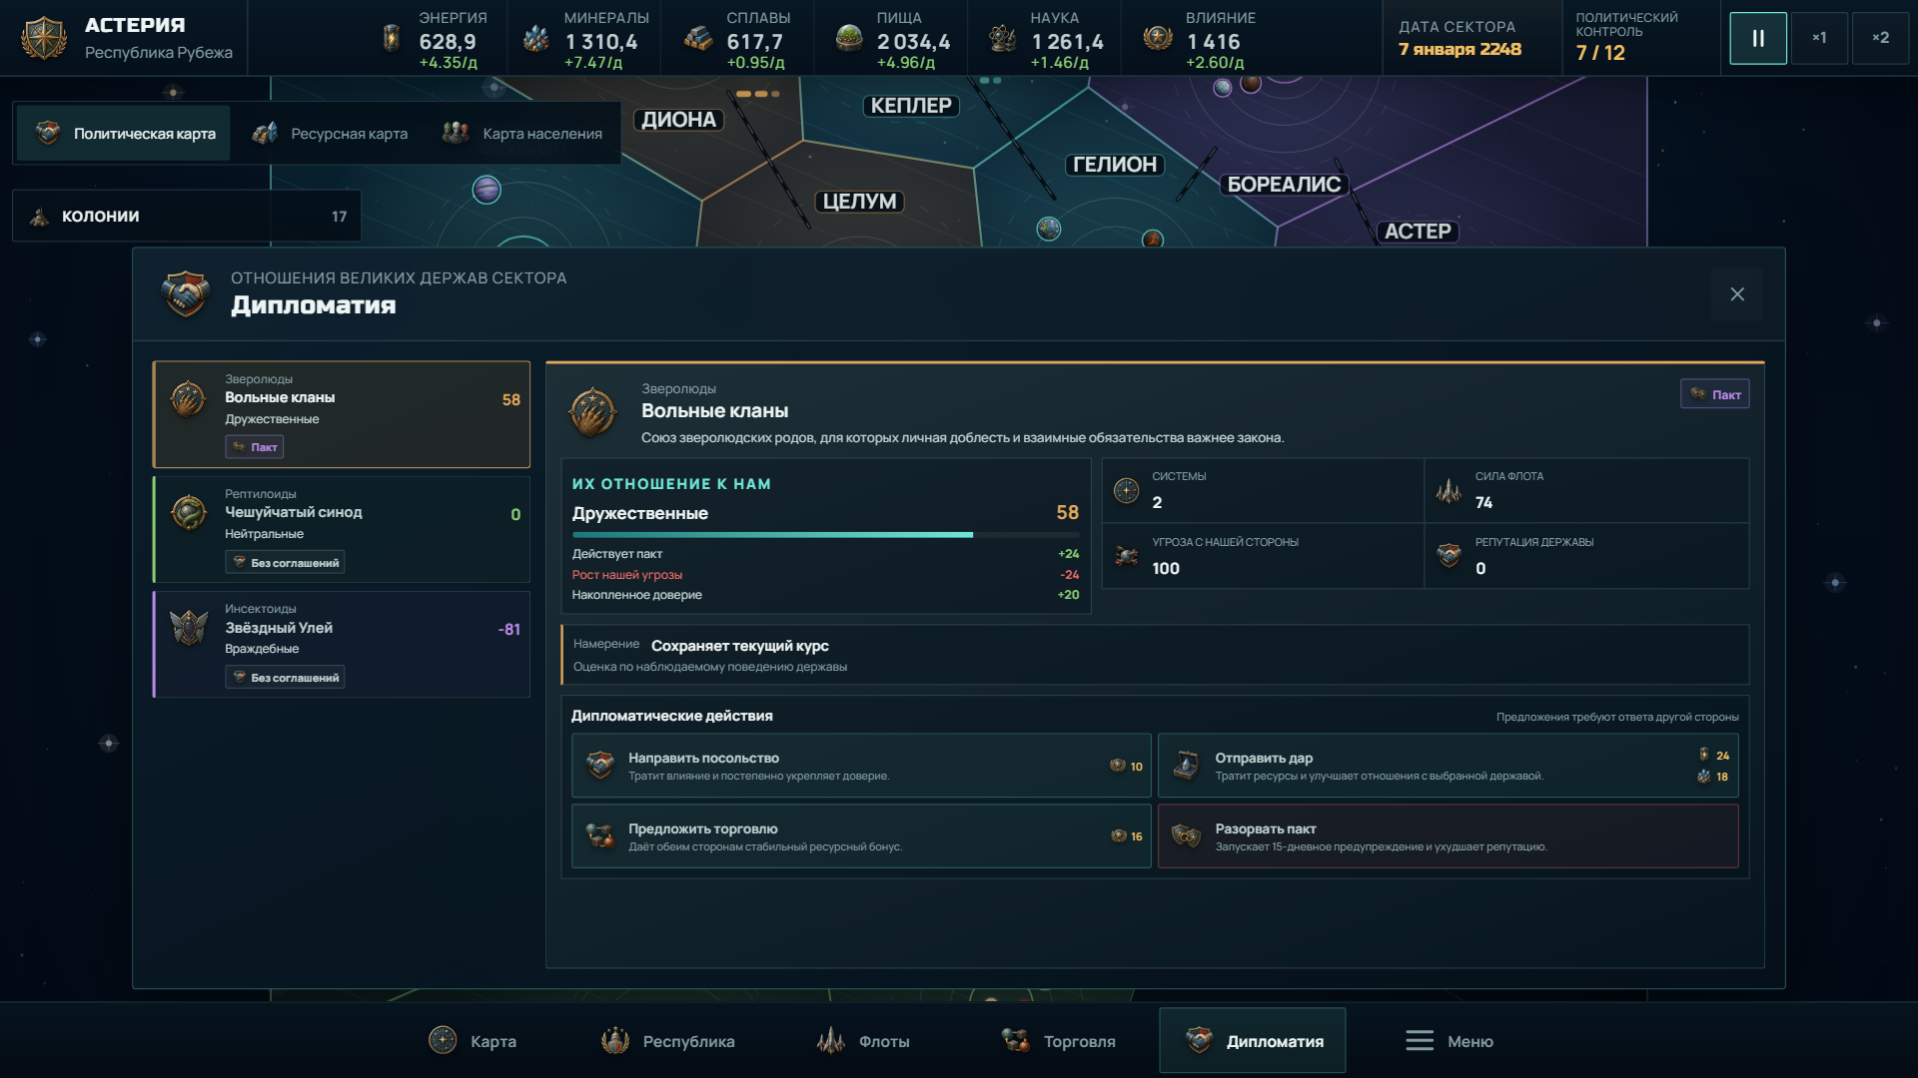Click Направить посольство action
The width and height of the screenshot is (1918, 1078).
point(861,766)
